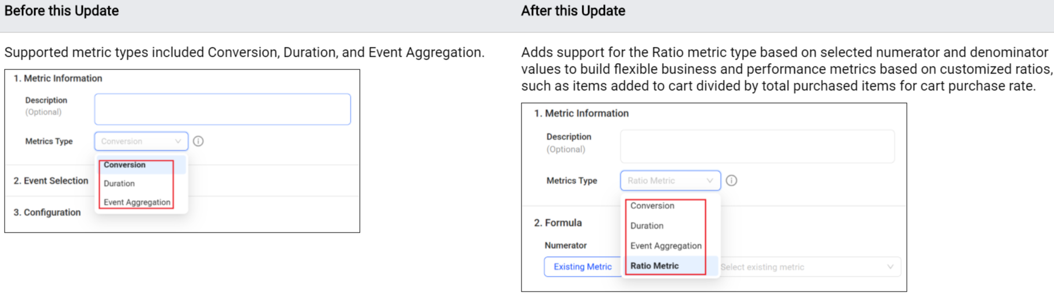Open the 2. Event Selection section
1054x302 pixels.
coord(51,181)
